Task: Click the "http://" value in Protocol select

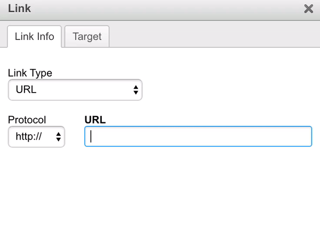Action: pyautogui.click(x=29, y=137)
